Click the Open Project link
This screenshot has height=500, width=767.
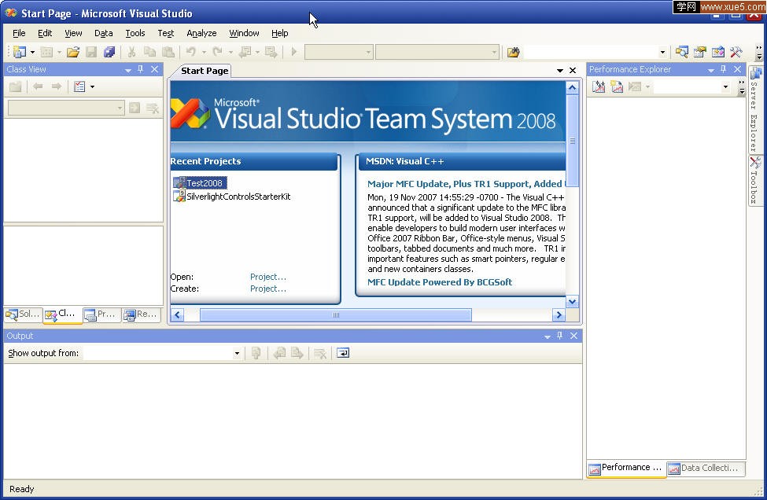click(x=268, y=277)
